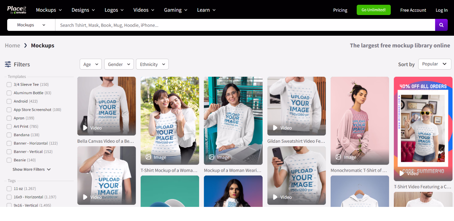This screenshot has height=221, width=454.
Task: Click the 'Mockup of a Woman Weari…' title
Action: point(233,170)
